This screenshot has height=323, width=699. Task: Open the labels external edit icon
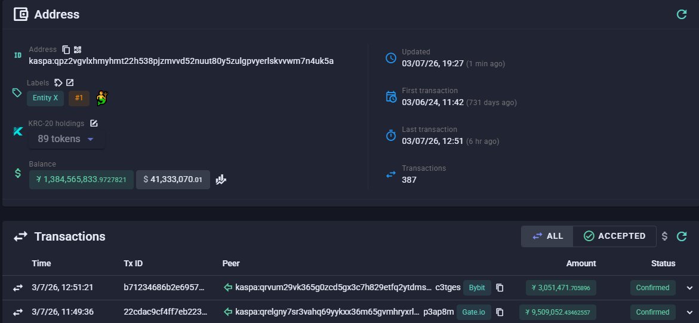[70, 82]
